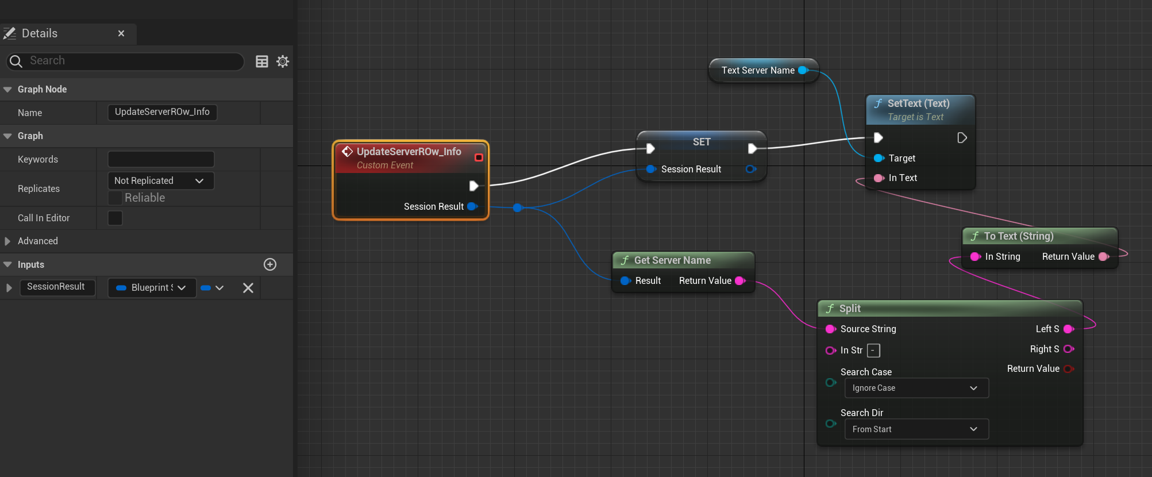
Task: Open the Search Case Ignore Case dropdown
Action: (916, 388)
